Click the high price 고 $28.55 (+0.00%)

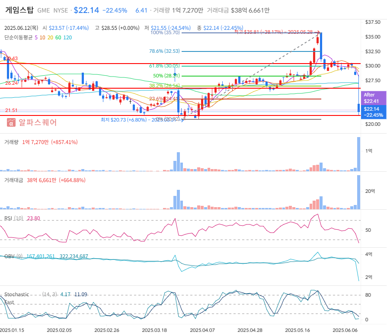pyautogui.click(x=117, y=28)
